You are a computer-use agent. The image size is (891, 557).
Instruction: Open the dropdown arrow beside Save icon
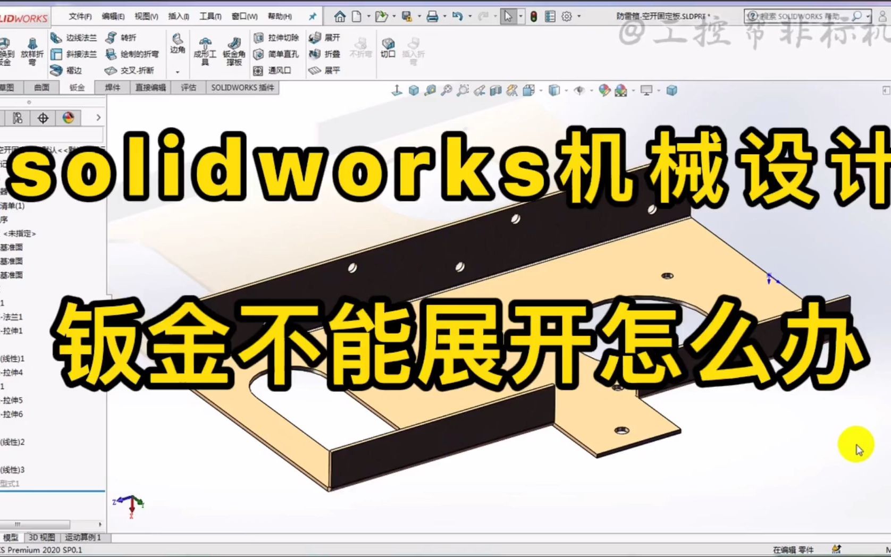(x=419, y=16)
